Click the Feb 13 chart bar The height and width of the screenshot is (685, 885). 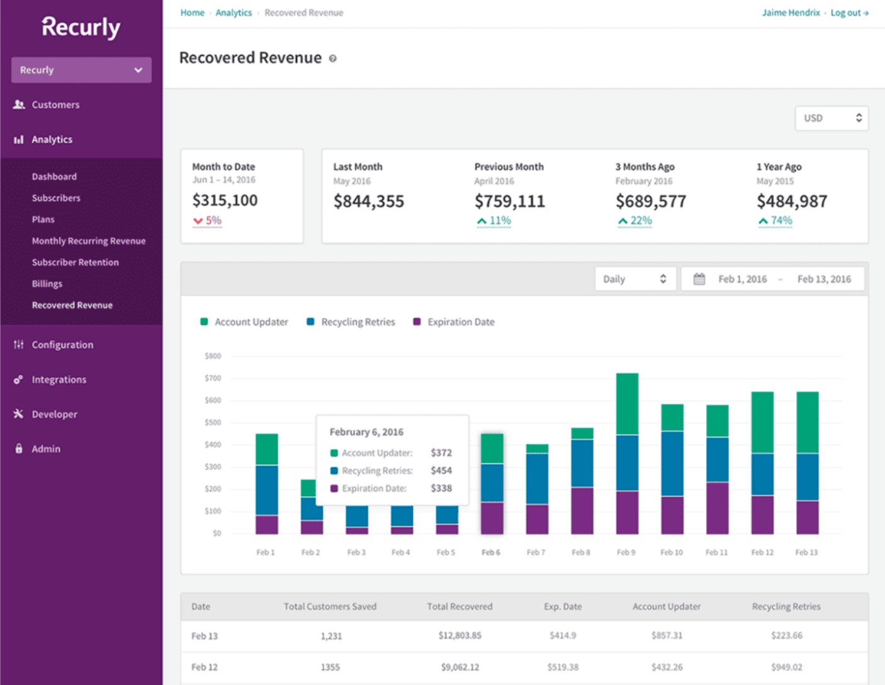(808, 463)
